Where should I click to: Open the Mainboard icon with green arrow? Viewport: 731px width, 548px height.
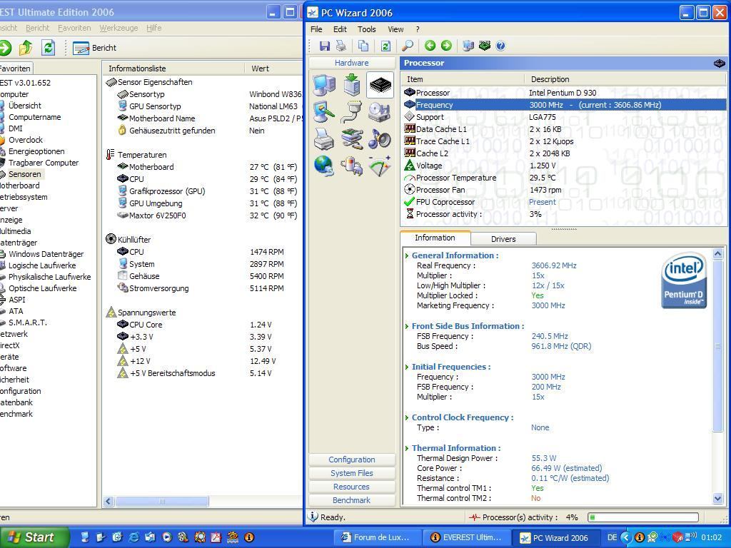pos(352,86)
